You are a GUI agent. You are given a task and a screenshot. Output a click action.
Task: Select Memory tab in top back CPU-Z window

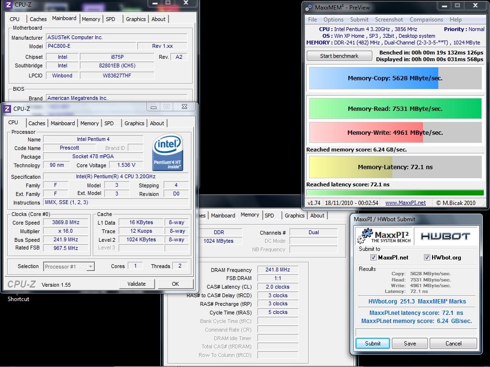[x=91, y=19]
